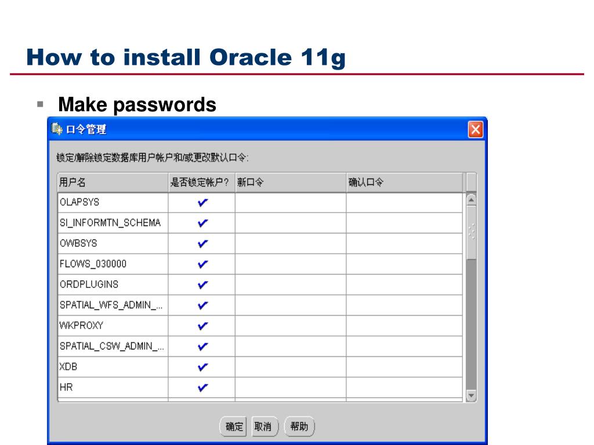This screenshot has width=594, height=445.
Task: Toggle lock checkmark for FLOWS_030000
Action: pyautogui.click(x=202, y=264)
